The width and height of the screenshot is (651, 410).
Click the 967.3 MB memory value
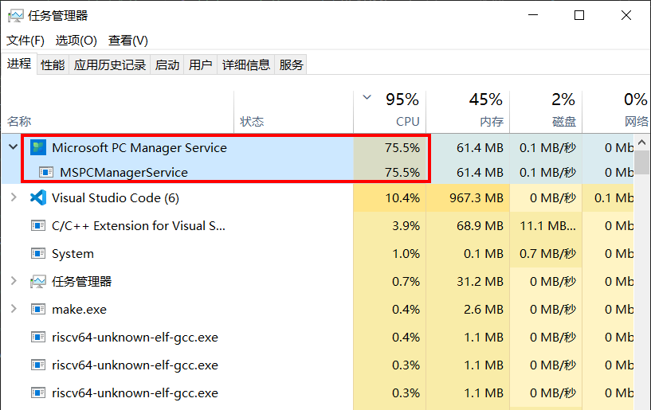476,198
